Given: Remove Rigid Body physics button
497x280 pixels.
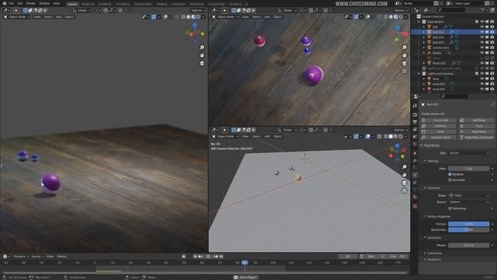Looking at the screenshot, I should coord(477,131).
